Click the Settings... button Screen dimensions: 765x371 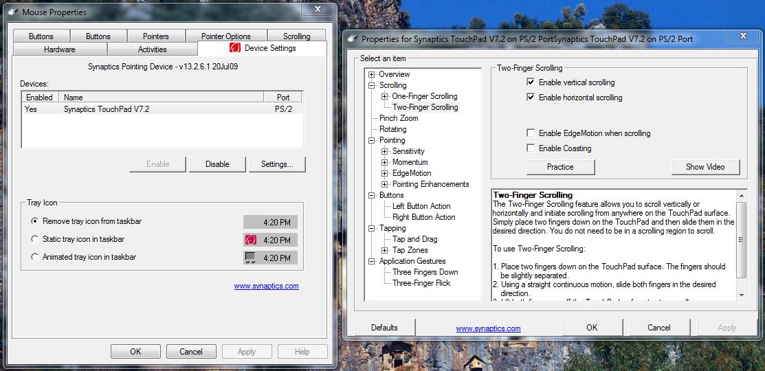click(x=277, y=164)
